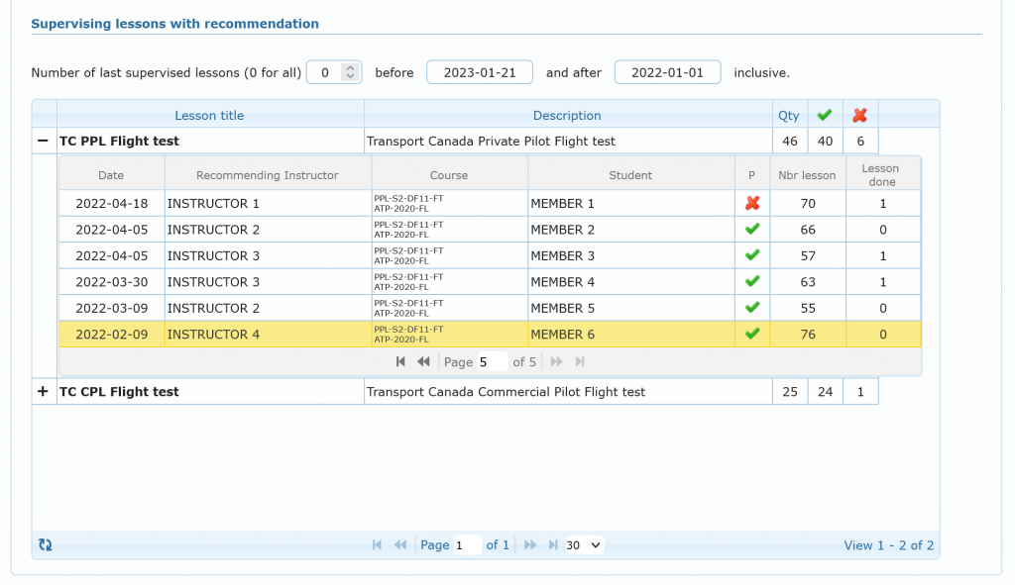Click next page icon in inner pager
The height and width of the screenshot is (585, 1015).
557,362
